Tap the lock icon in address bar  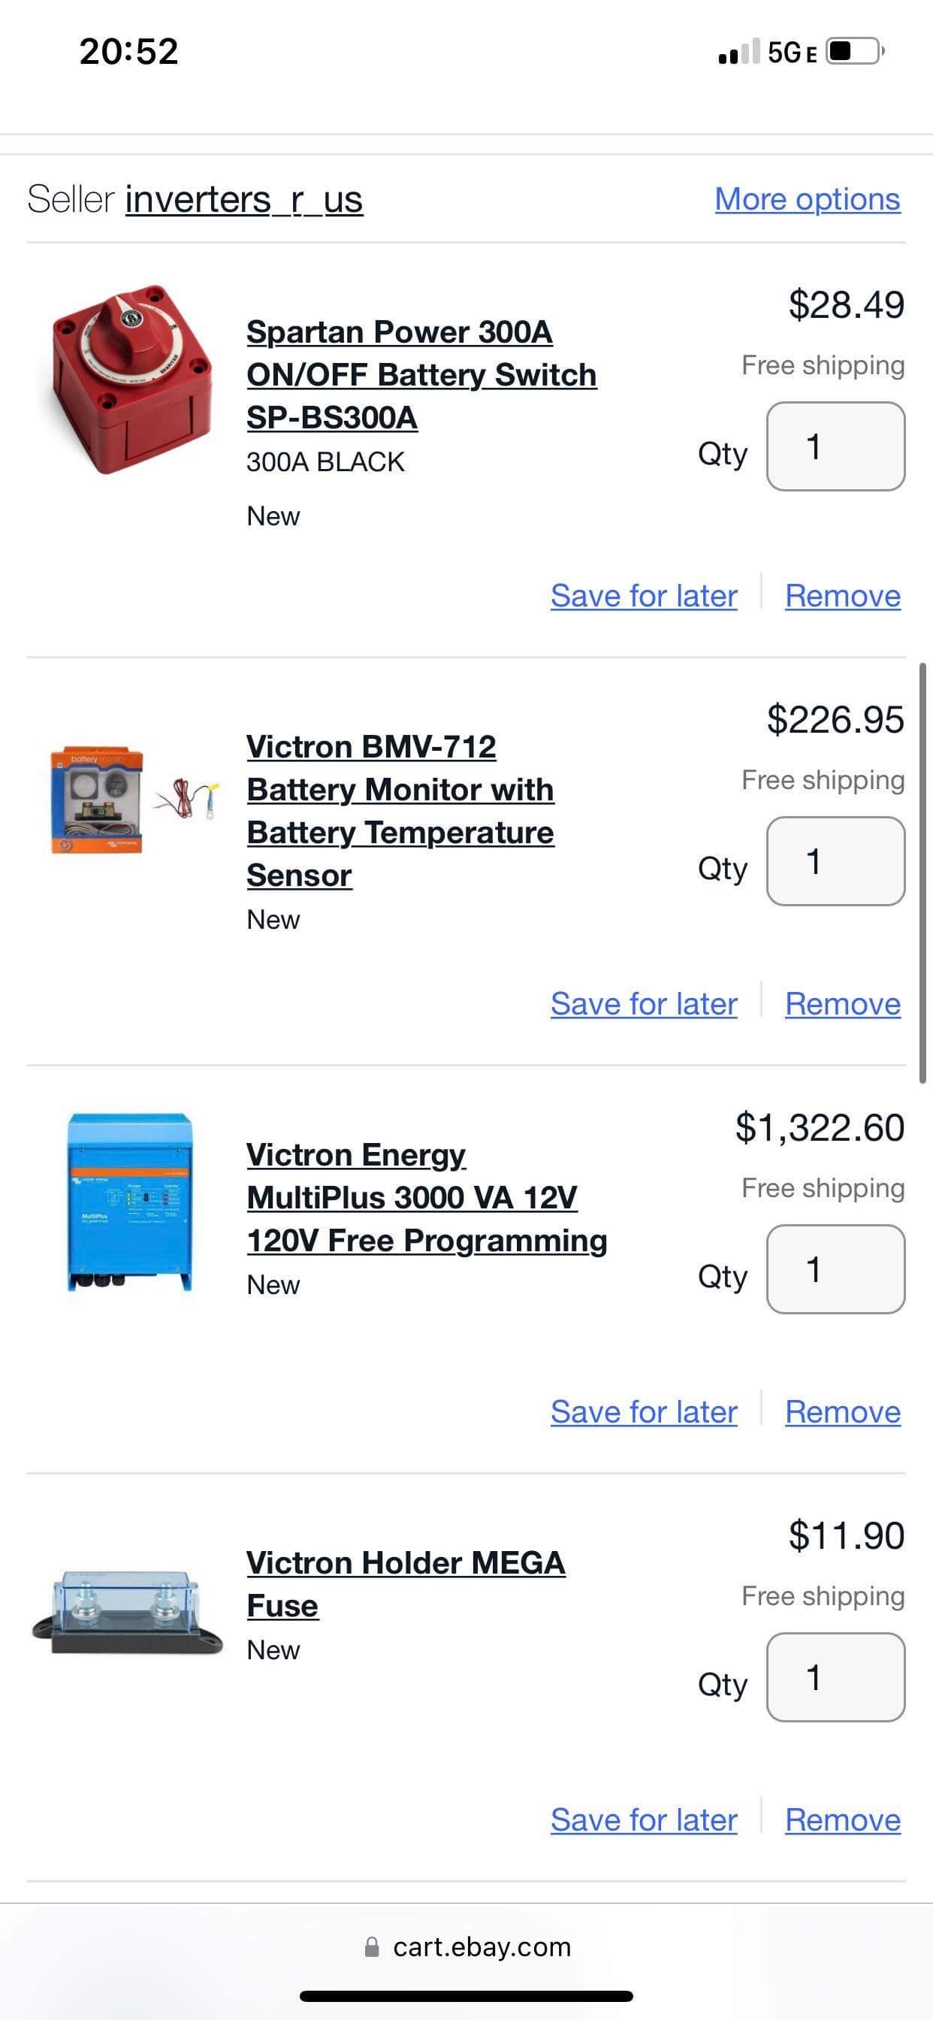(x=372, y=1947)
